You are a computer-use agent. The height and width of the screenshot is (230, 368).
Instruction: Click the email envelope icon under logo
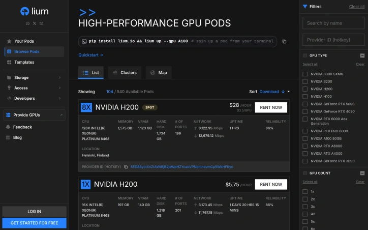(x=41, y=23)
